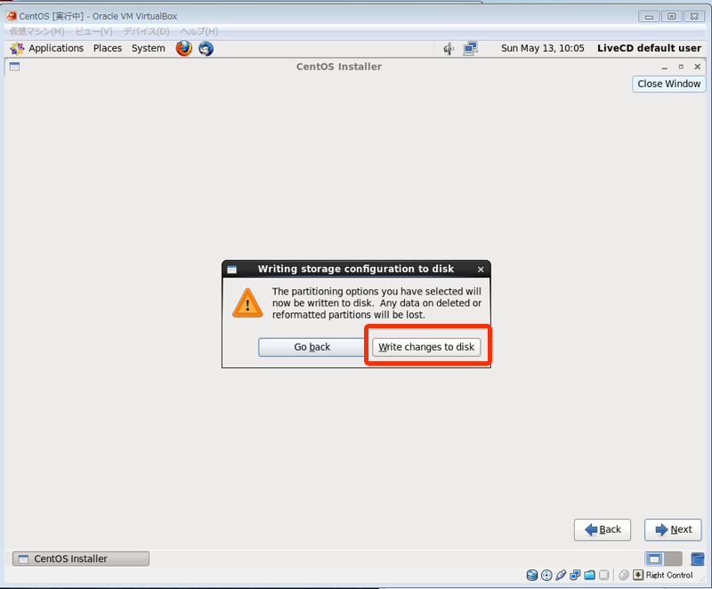The height and width of the screenshot is (589, 712).
Task: Open the CentOS Installer window menu icon
Action: [14, 67]
